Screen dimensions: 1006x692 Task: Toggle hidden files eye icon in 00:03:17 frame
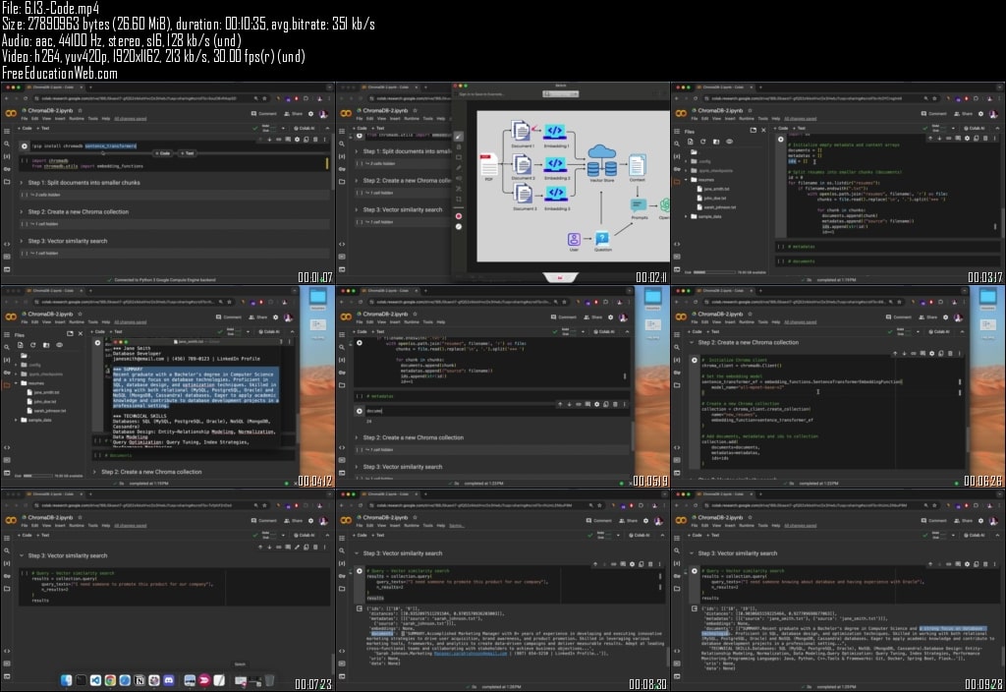point(729,142)
